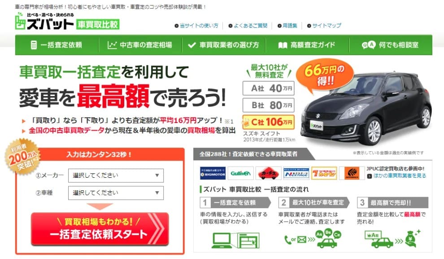Viewport: 444px width, 259px height.
Task: Click the money bag icon under step 3
Action: point(412,239)
